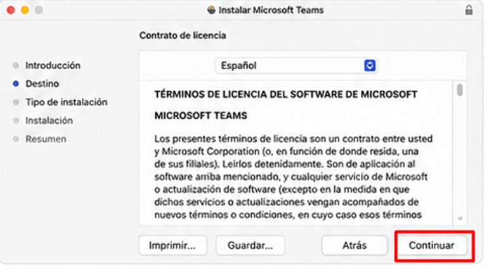Viewport: 487px width, 269px height.
Task: Click the license text scrollbar thumb
Action: point(460,89)
